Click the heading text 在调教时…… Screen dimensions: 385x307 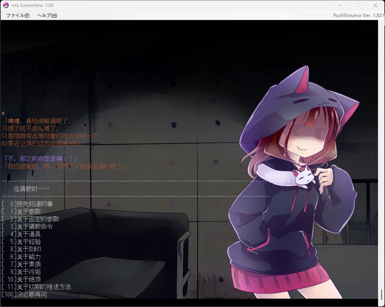tap(31, 189)
